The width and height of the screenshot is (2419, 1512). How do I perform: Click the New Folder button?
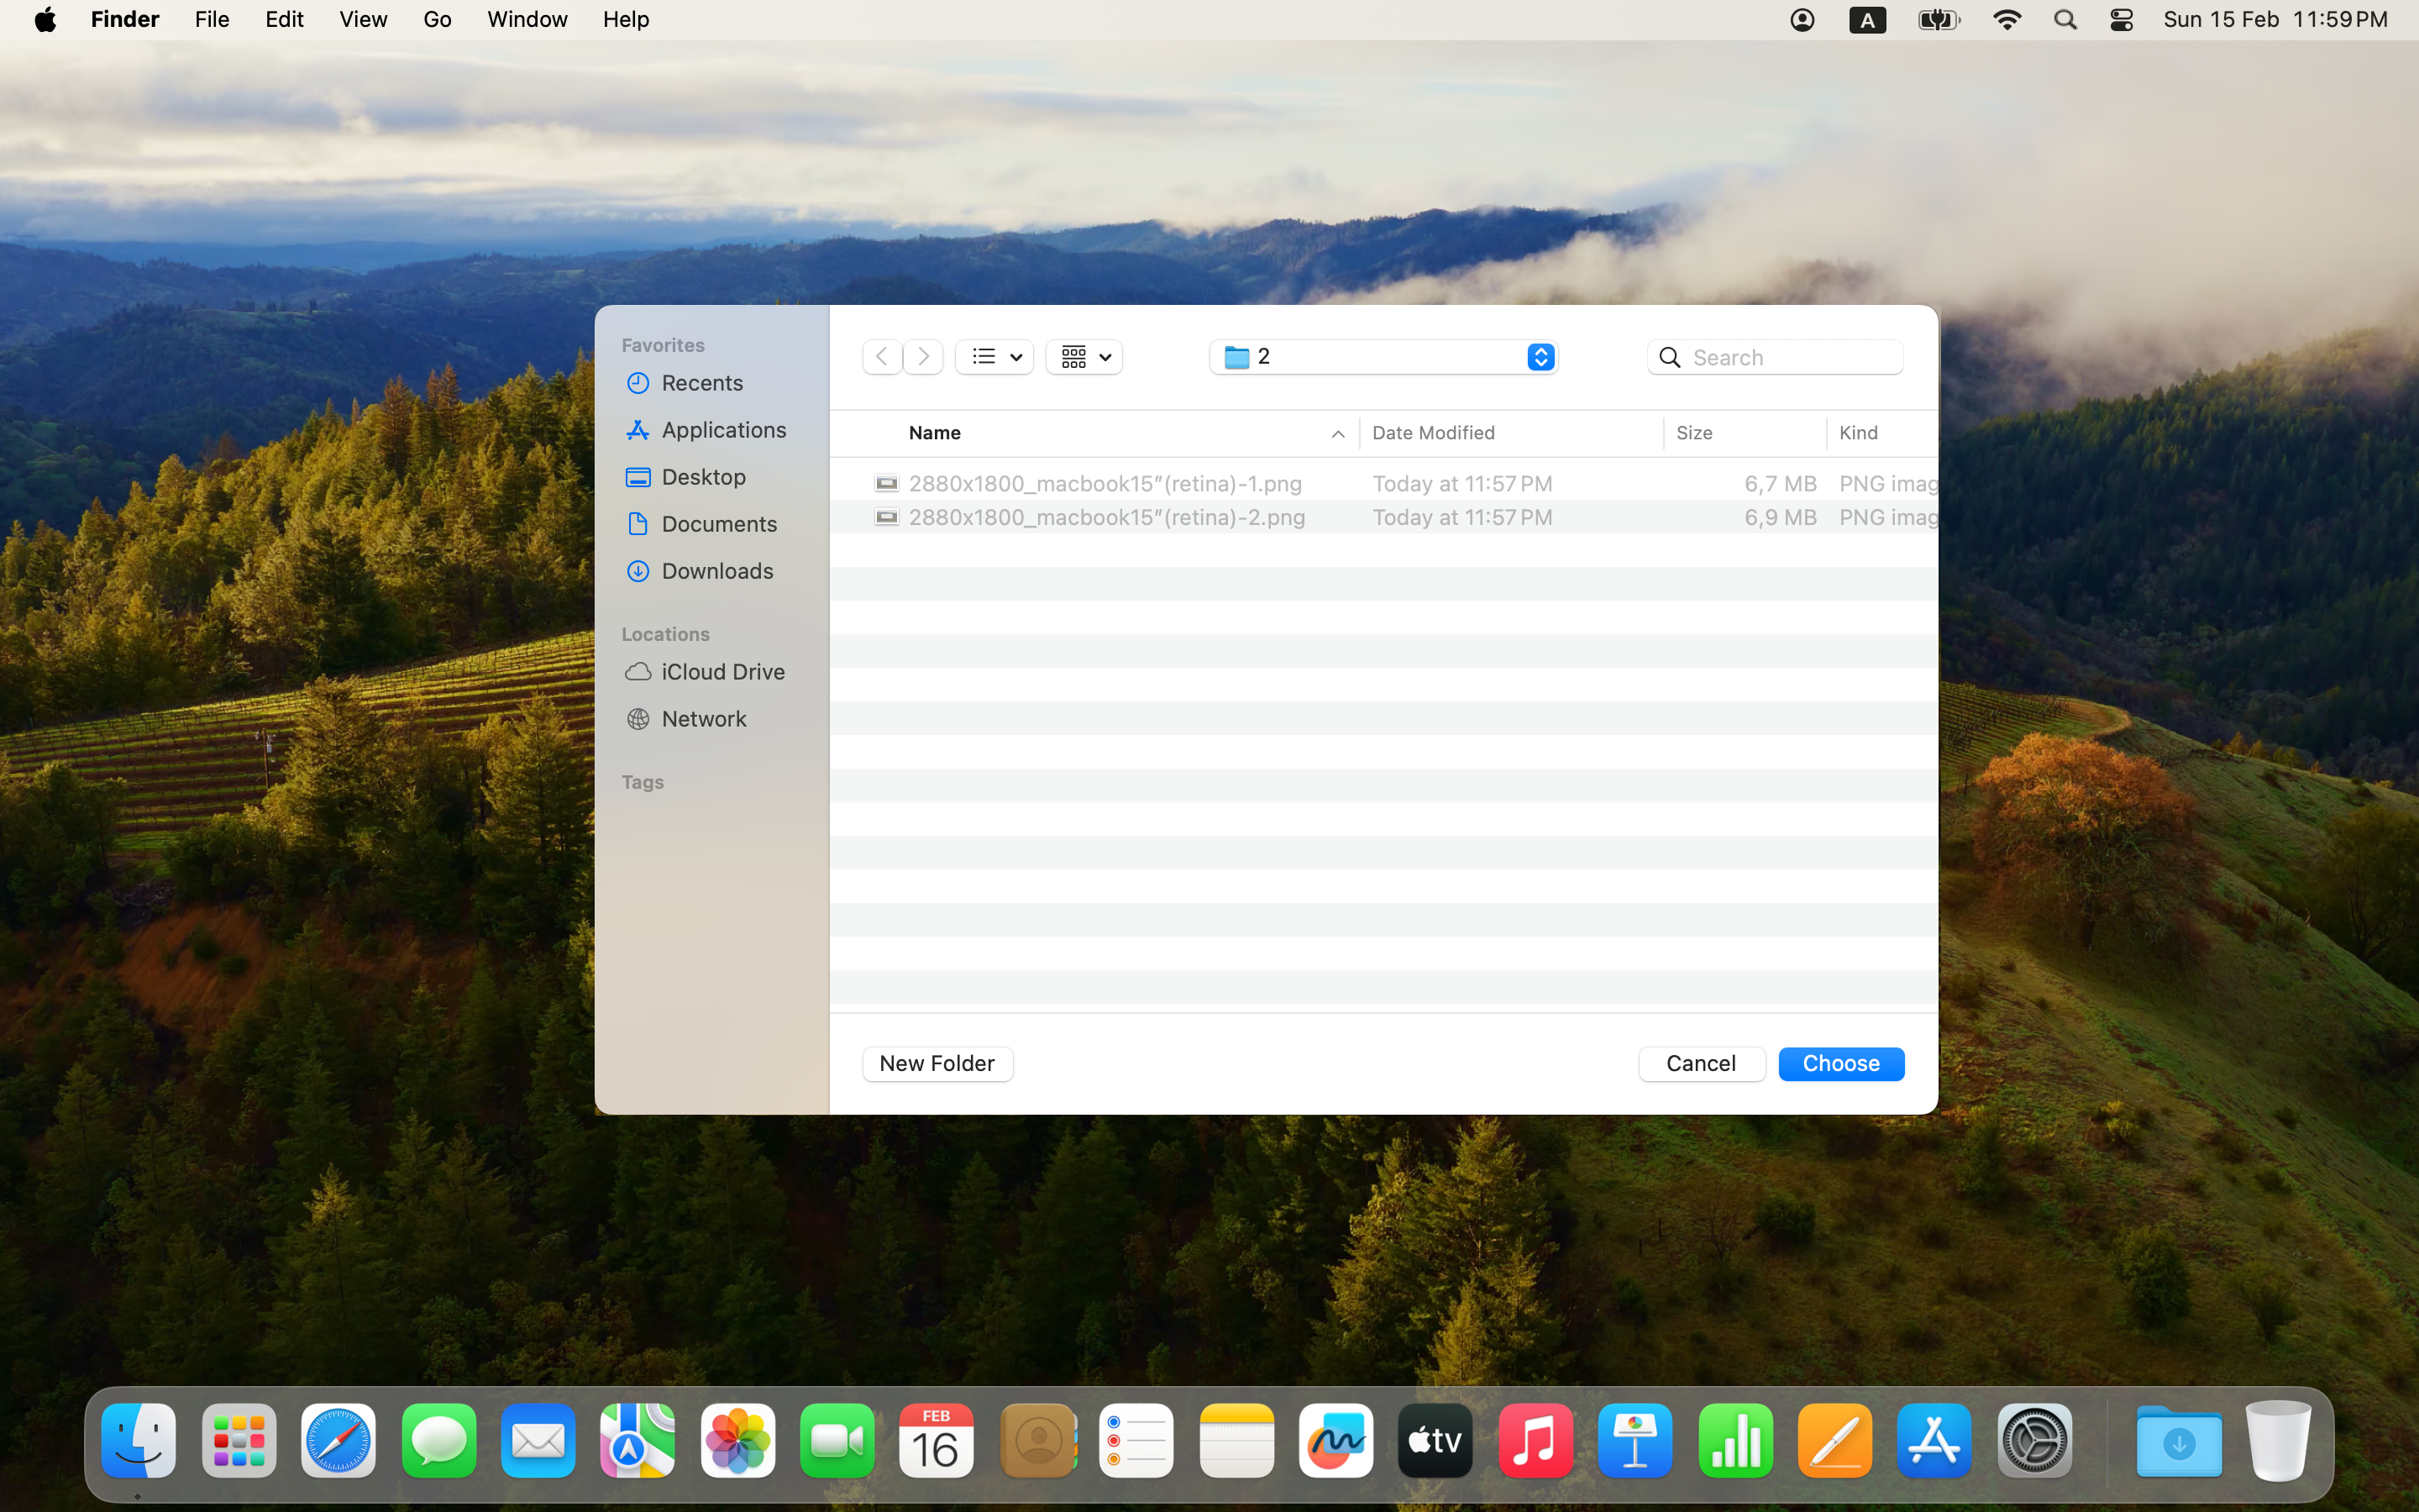(937, 1063)
